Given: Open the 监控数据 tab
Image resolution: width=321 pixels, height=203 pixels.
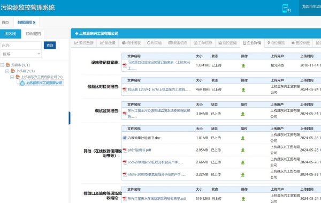Looking at the screenshot, I should (84, 43).
